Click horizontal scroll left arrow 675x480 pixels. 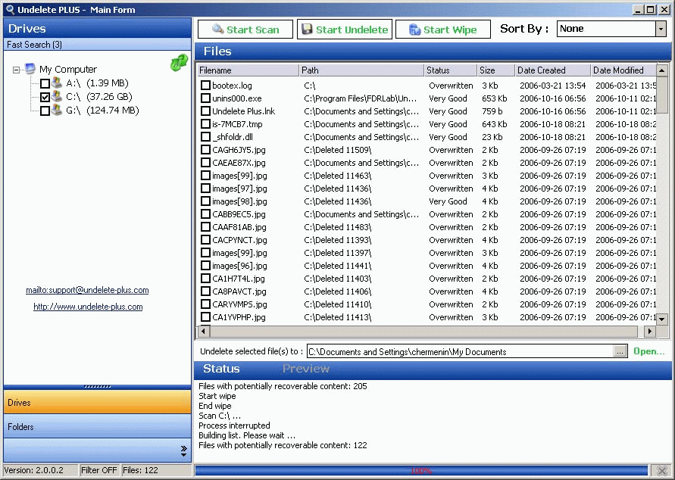pyautogui.click(x=204, y=331)
